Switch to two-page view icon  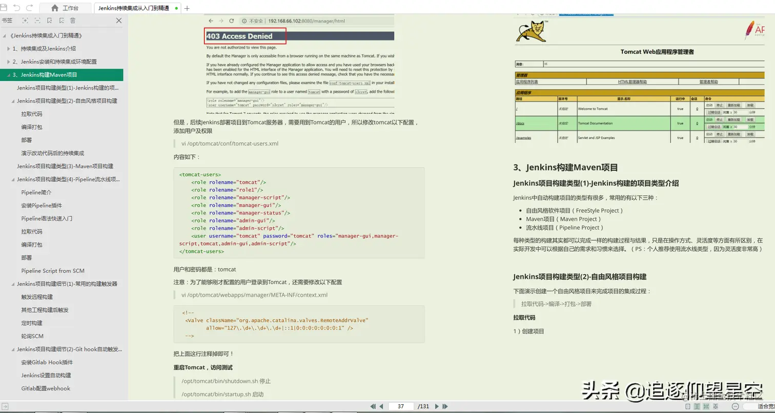[698, 406]
